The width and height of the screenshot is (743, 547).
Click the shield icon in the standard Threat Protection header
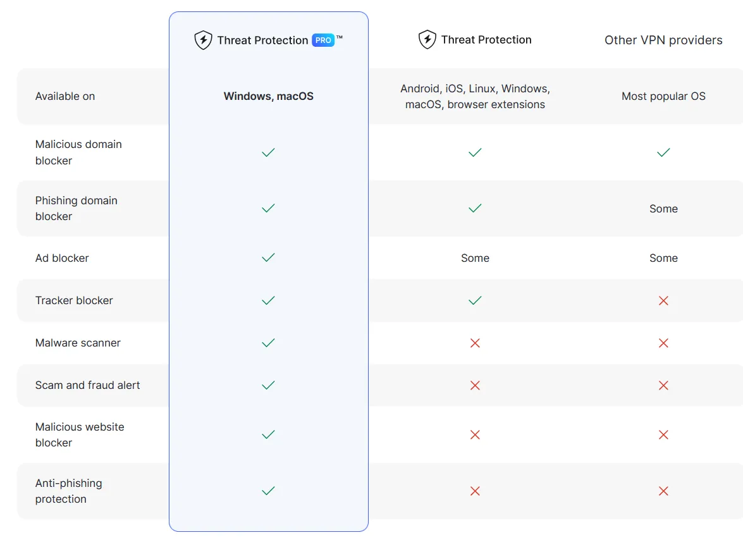[x=427, y=40]
